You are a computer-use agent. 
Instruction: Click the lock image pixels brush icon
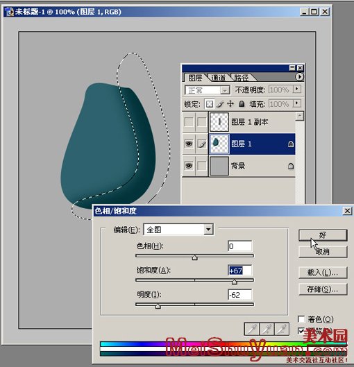click(x=220, y=104)
